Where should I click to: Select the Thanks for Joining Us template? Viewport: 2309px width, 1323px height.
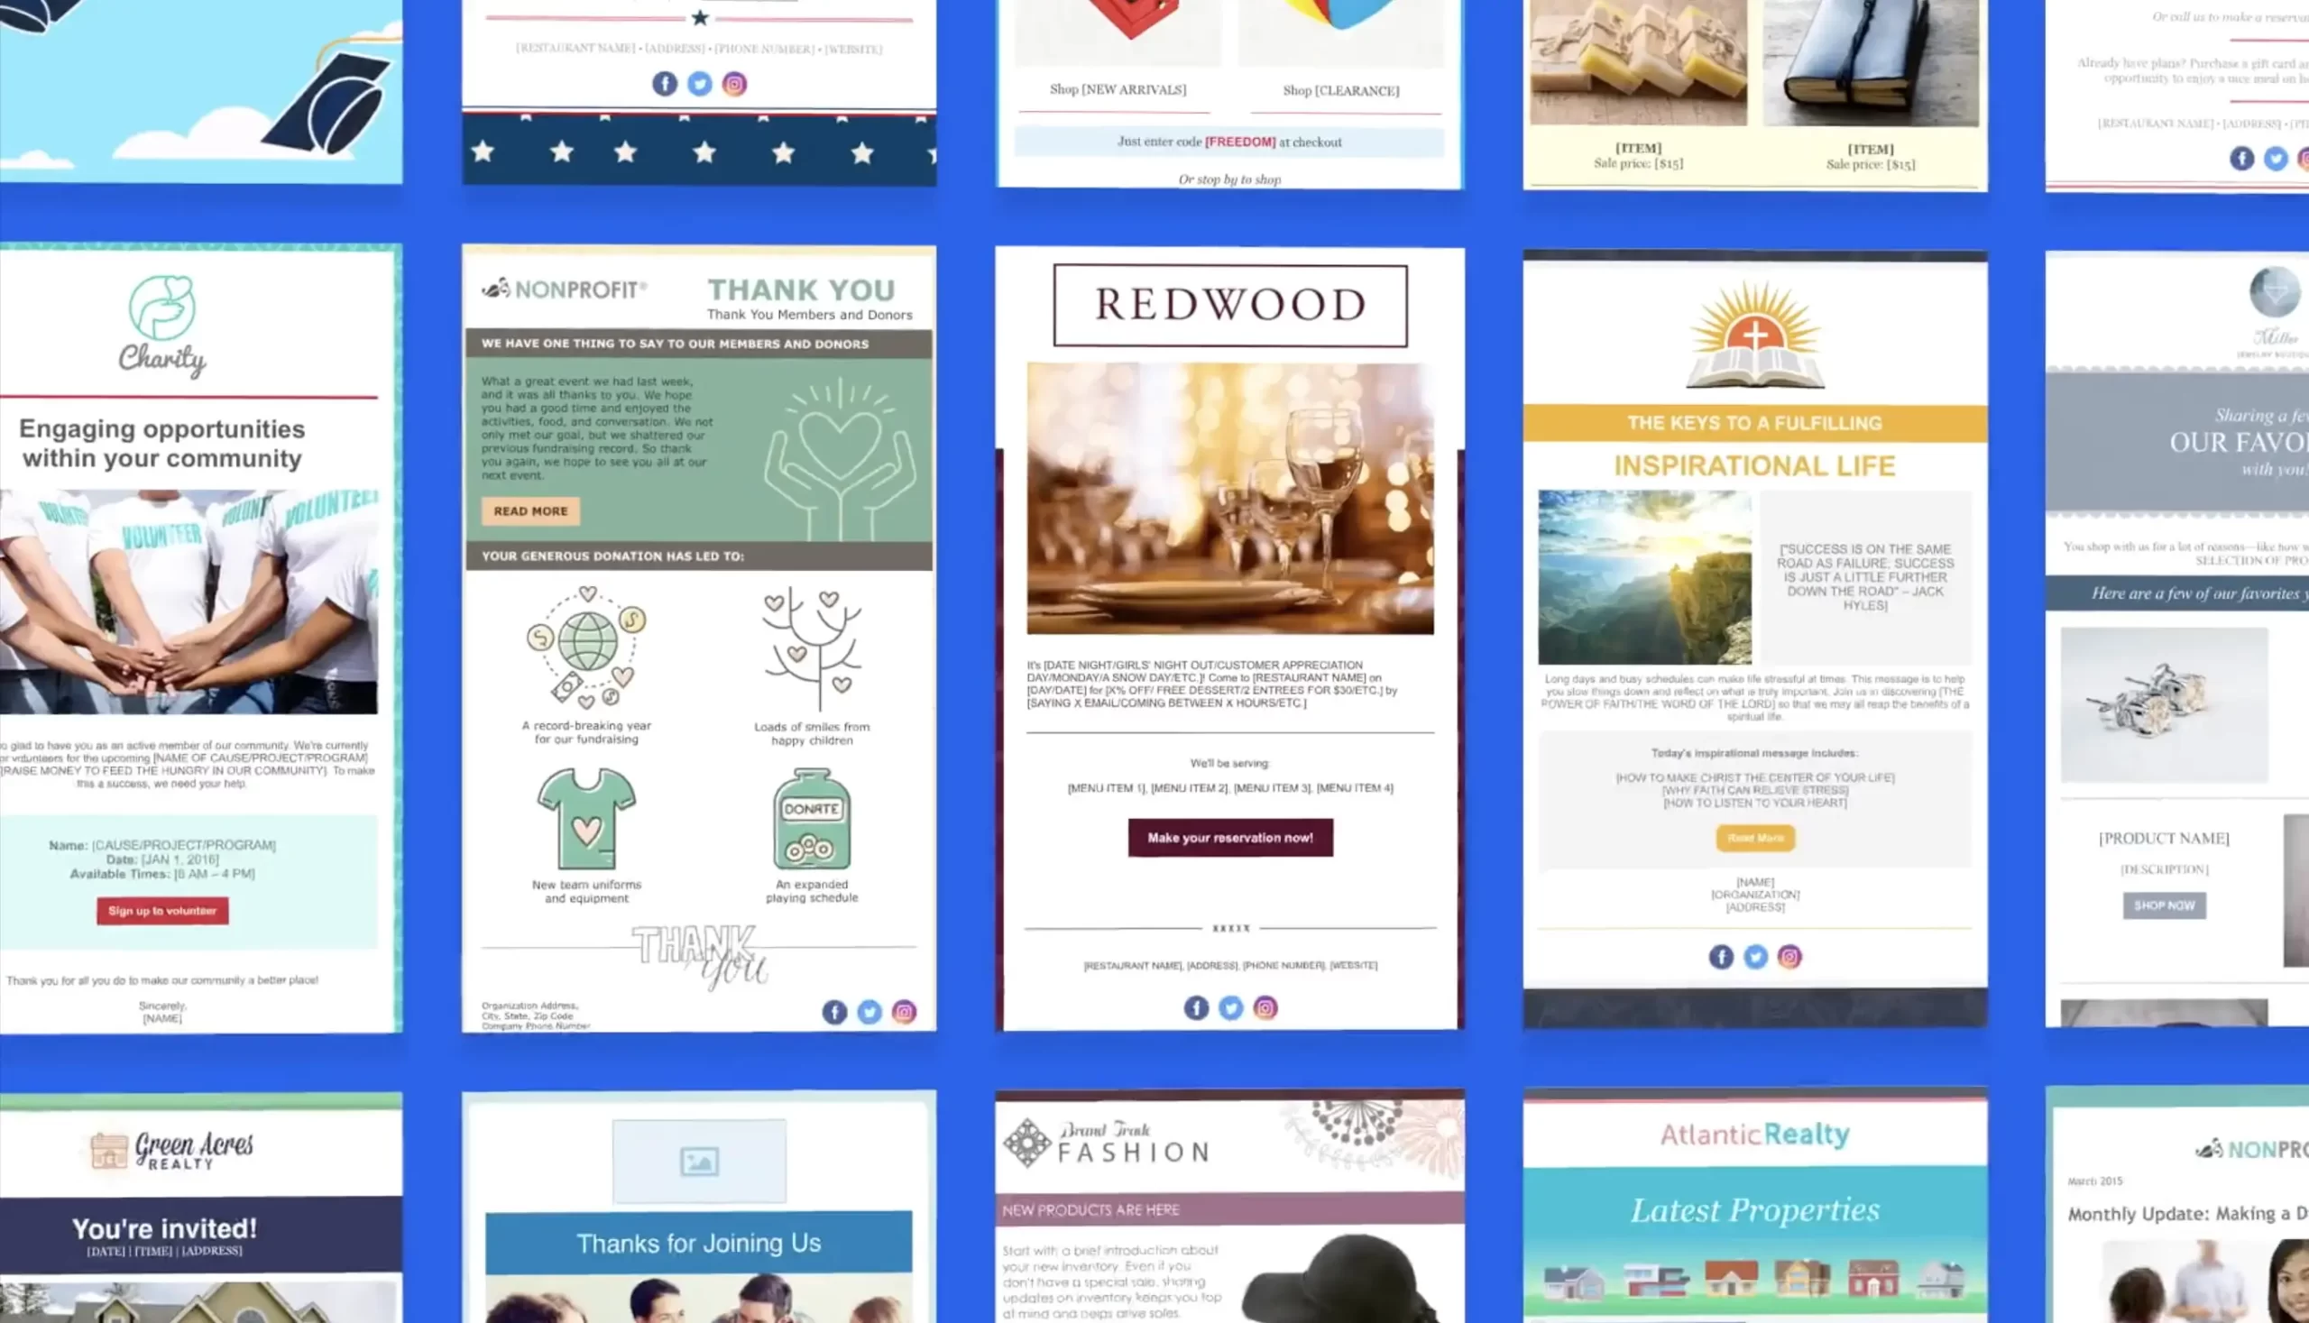[x=699, y=1208]
